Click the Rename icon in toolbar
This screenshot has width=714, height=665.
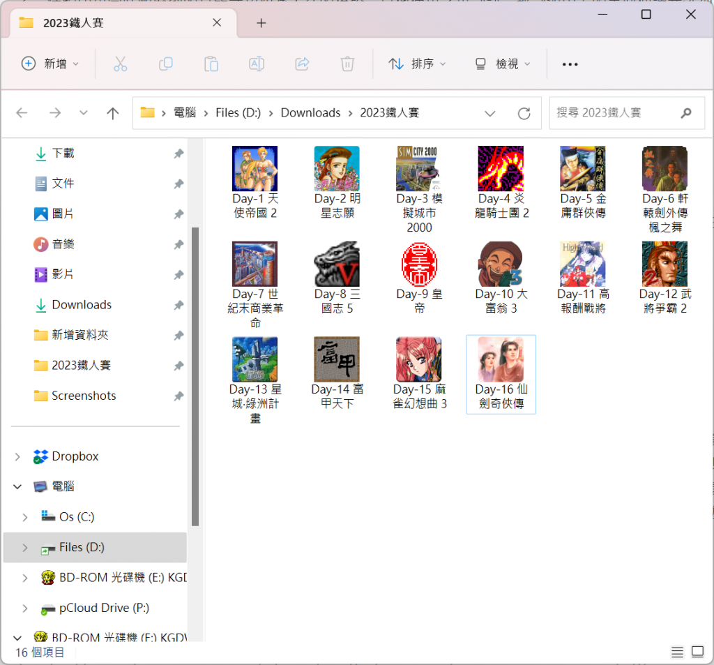tap(257, 63)
